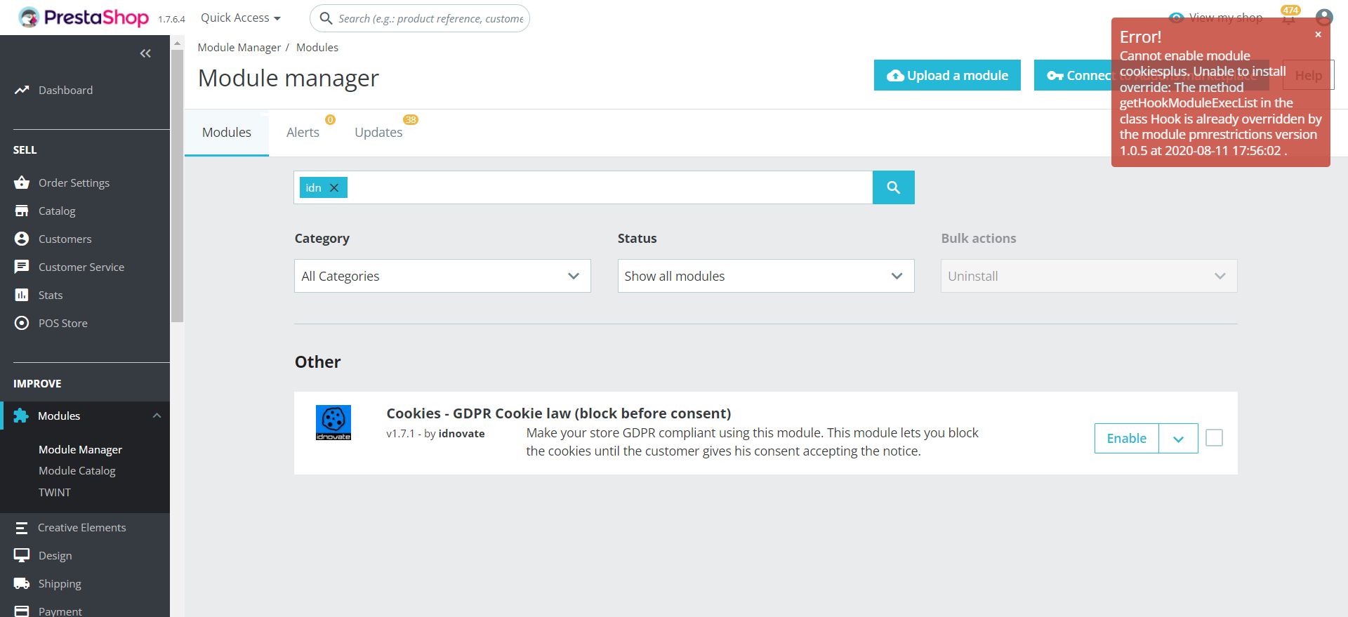The width and height of the screenshot is (1348, 617).
Task: Open the Quick Access menu
Action: click(x=240, y=18)
